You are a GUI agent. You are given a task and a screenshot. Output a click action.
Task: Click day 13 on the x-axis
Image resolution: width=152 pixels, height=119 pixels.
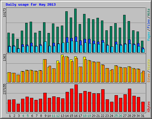62,116
